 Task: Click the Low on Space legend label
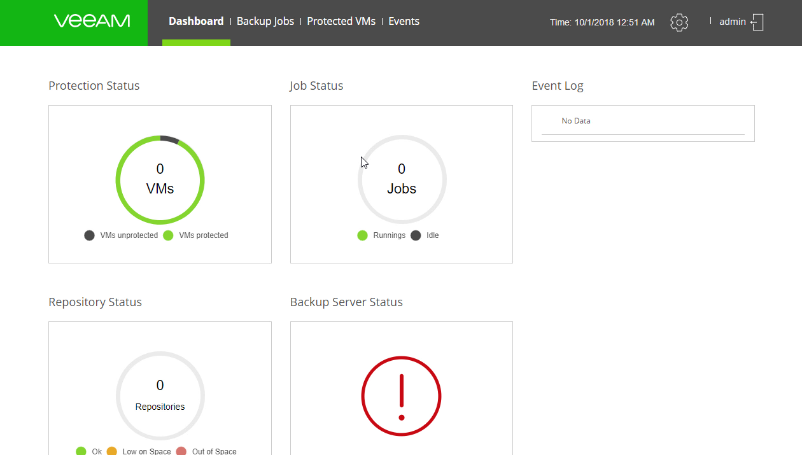pyautogui.click(x=146, y=451)
